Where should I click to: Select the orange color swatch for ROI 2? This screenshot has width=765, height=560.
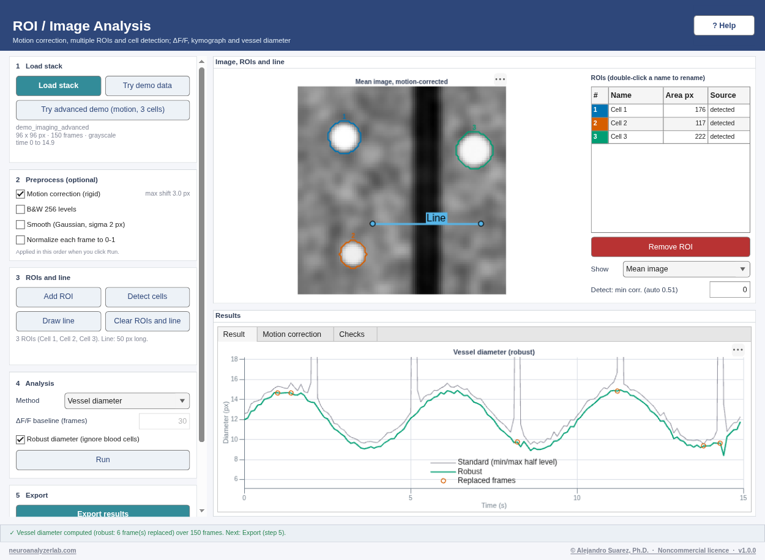pyautogui.click(x=600, y=123)
